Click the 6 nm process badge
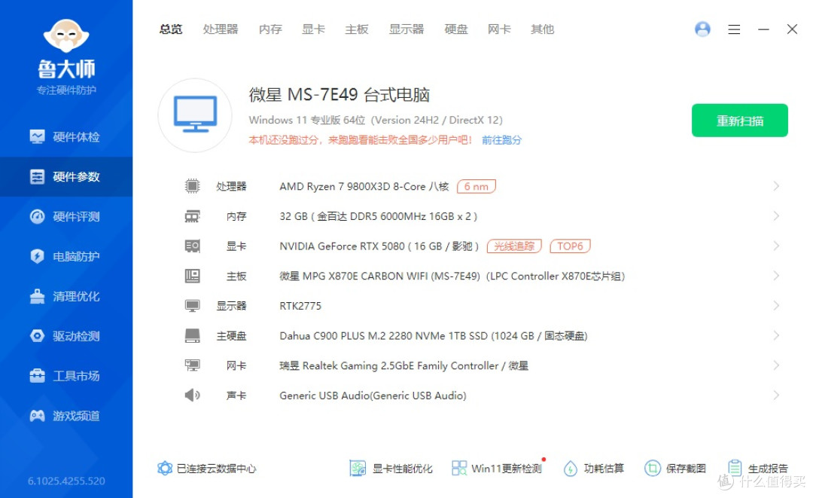The image size is (813, 498). 476,186
